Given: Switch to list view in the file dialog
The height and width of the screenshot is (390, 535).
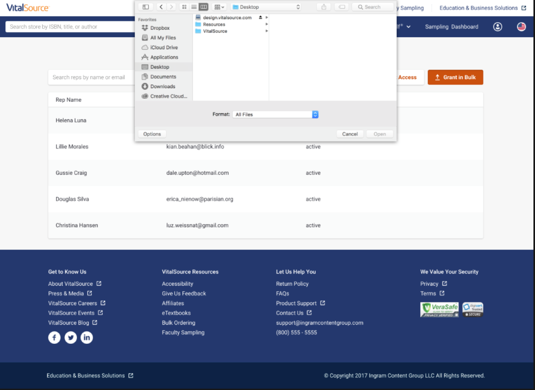Looking at the screenshot, I should pyautogui.click(x=194, y=7).
